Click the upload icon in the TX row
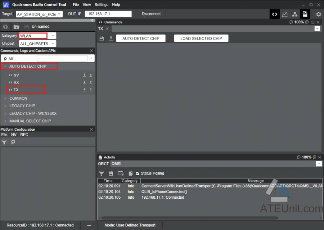The image size is (324, 230). click(x=91, y=90)
